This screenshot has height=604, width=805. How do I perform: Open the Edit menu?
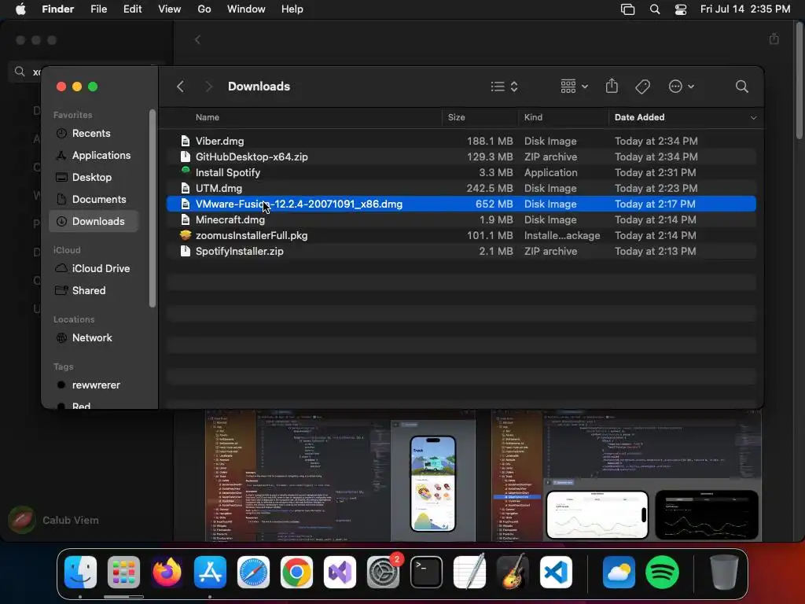132,9
